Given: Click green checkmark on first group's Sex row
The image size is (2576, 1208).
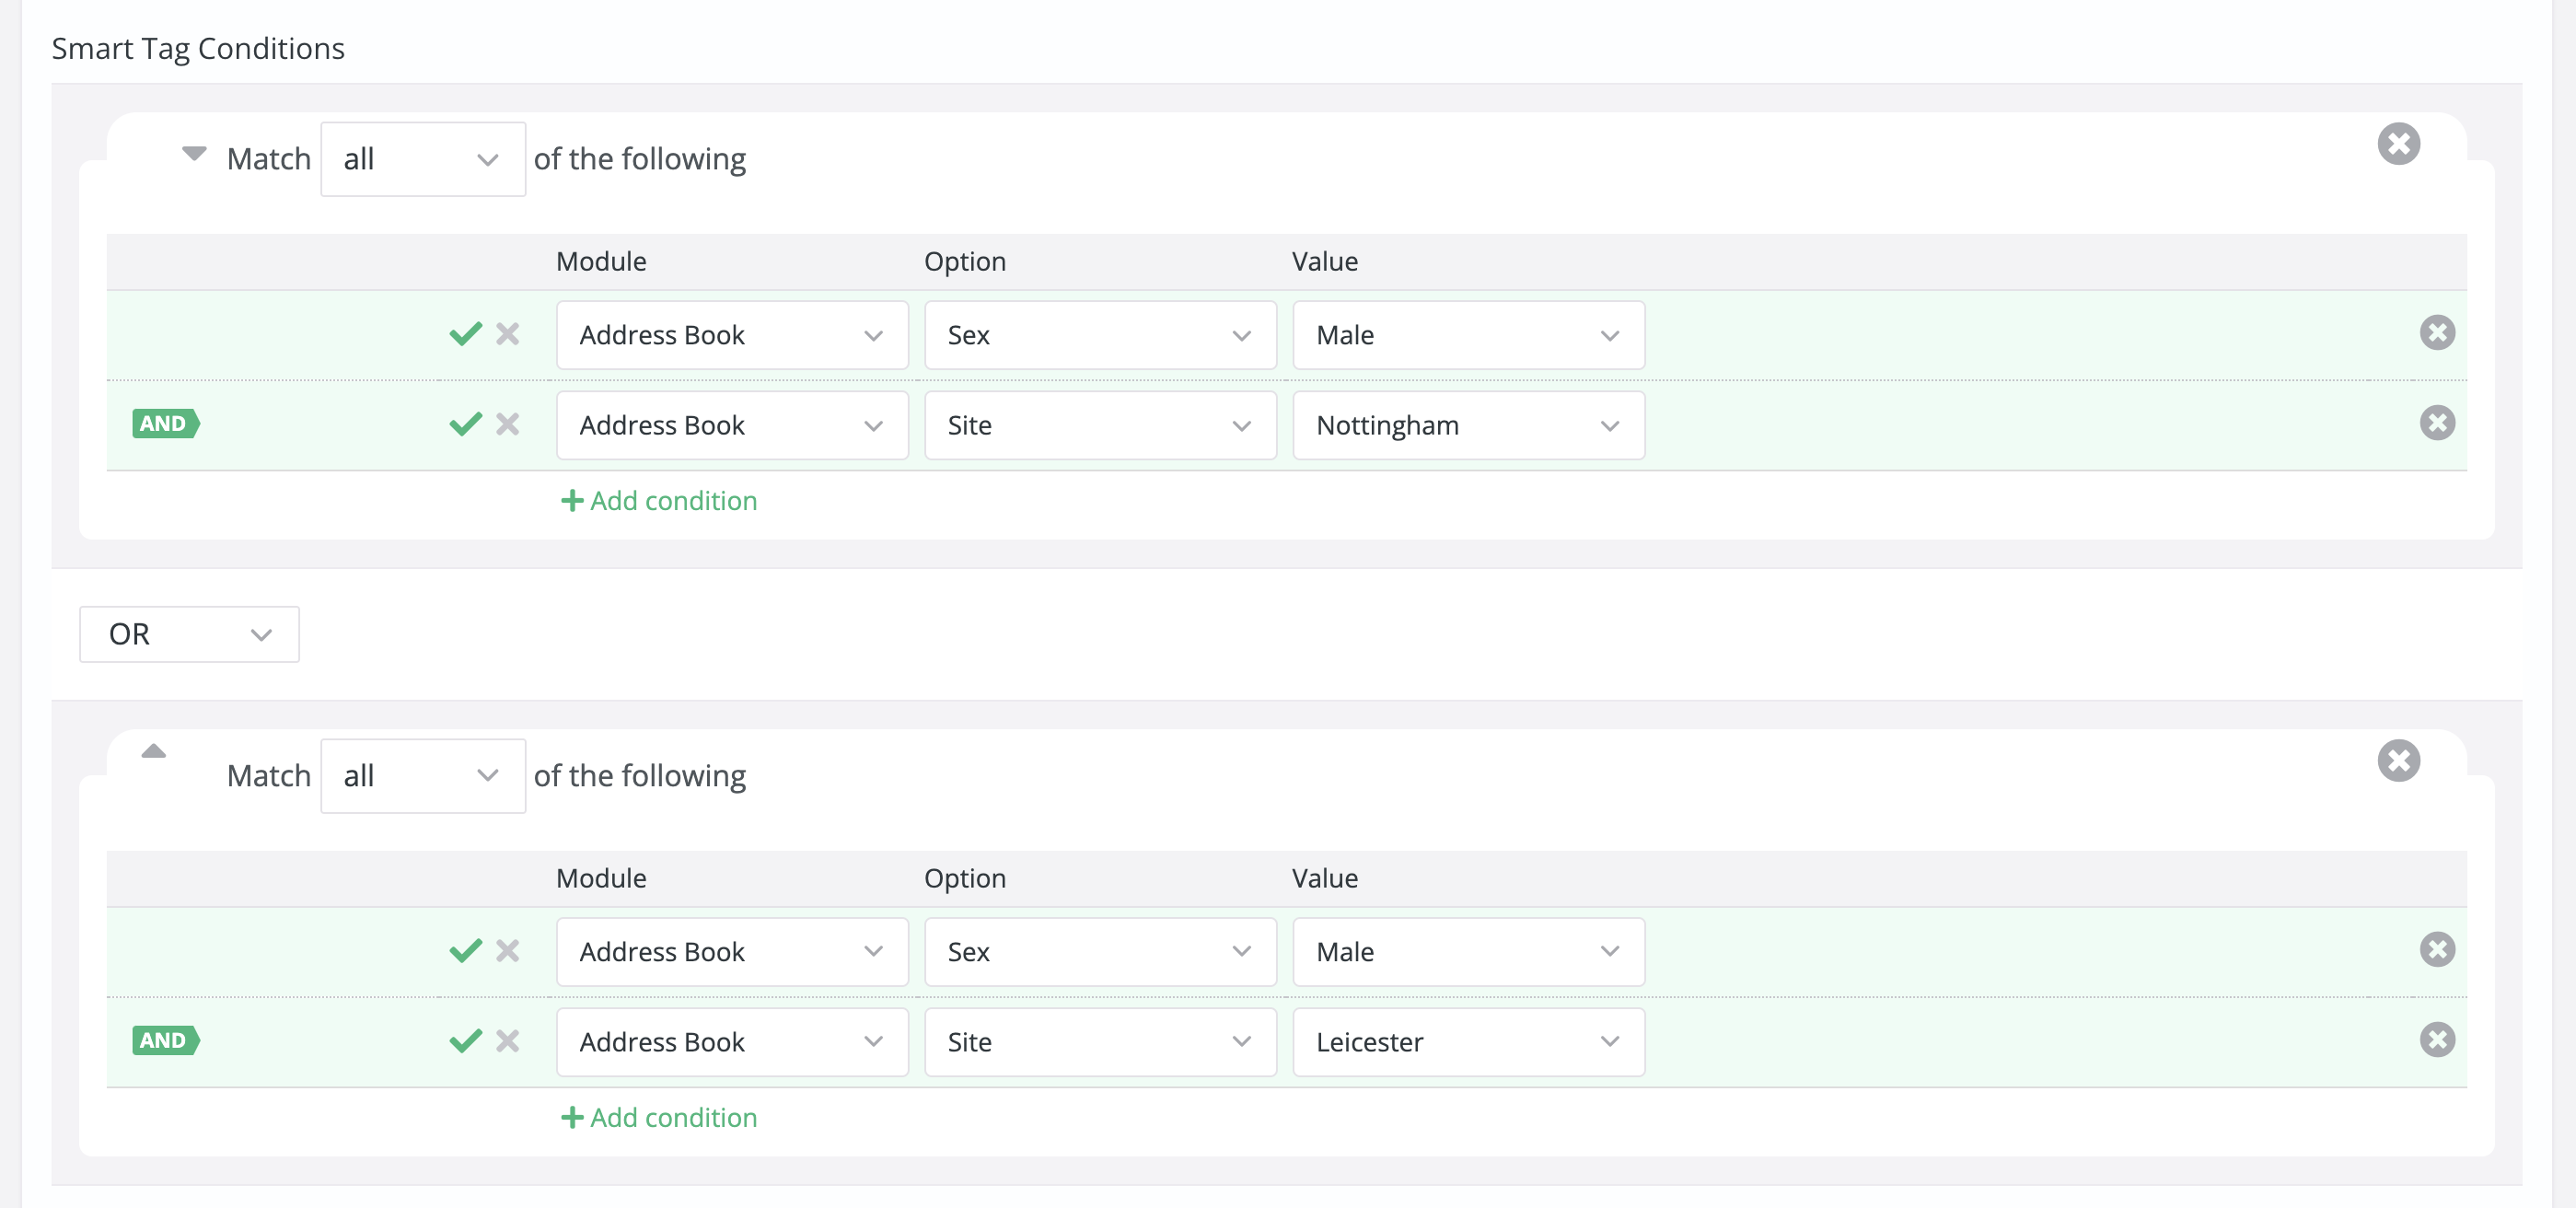Looking at the screenshot, I should tap(466, 334).
